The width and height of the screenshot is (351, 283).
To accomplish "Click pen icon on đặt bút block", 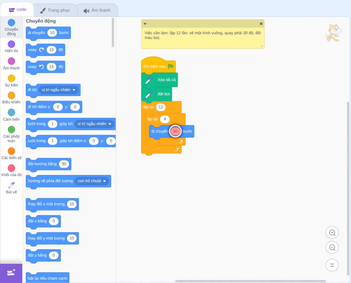I will coord(148,94).
